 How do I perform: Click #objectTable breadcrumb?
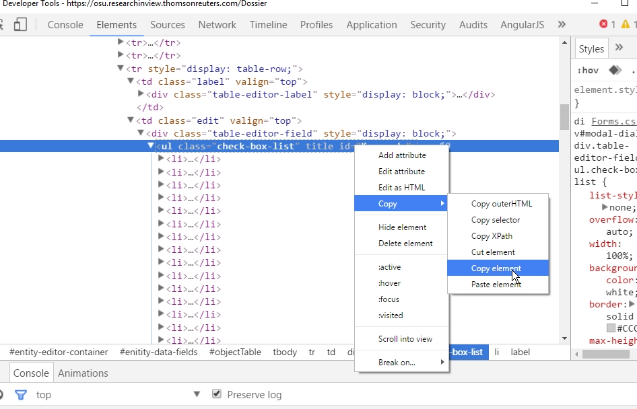pos(235,352)
